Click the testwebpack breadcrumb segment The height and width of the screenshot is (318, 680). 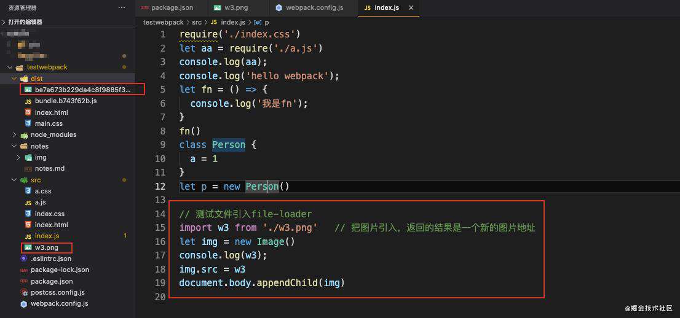point(163,22)
